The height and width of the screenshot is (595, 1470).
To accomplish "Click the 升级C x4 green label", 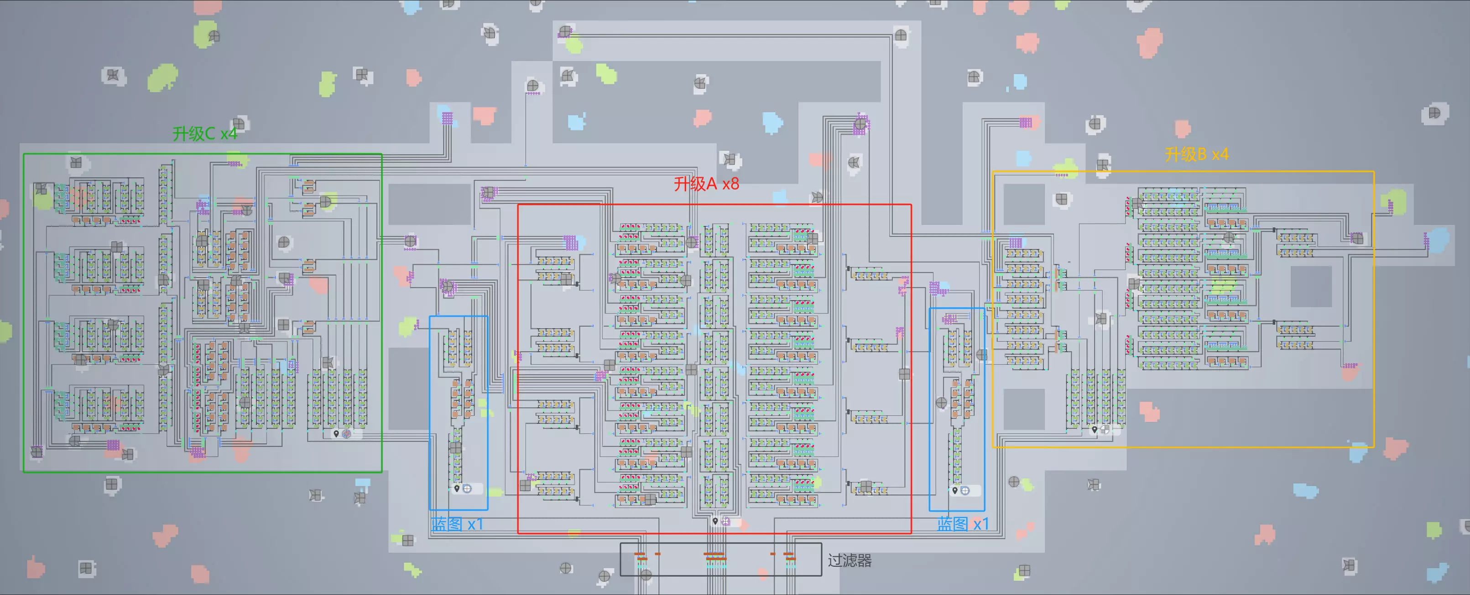I will pyautogui.click(x=204, y=134).
